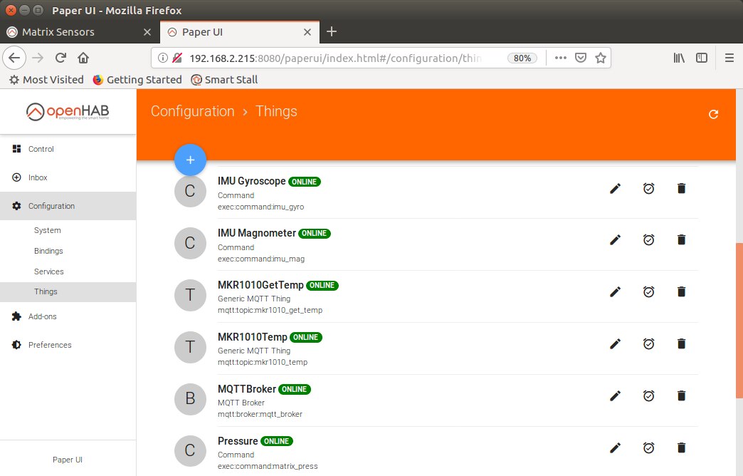
Task: Open Firefox hamburger menu
Action: [x=729, y=58]
